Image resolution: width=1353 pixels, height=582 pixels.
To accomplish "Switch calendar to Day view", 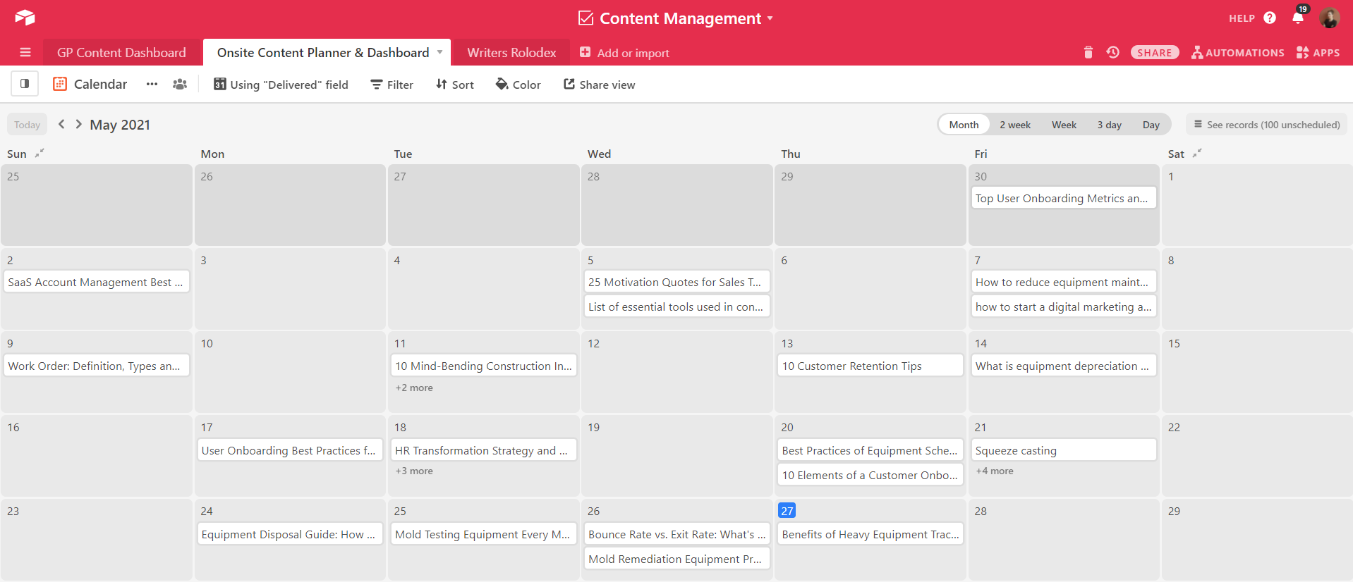I will point(1151,125).
